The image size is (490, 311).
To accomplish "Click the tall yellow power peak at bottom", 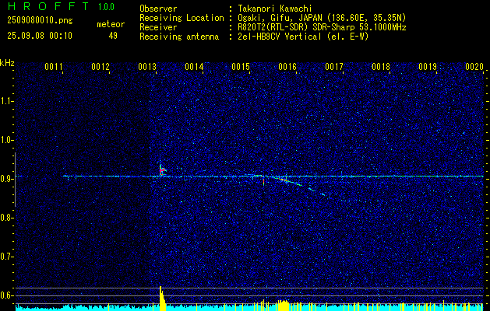I will [x=162, y=298].
